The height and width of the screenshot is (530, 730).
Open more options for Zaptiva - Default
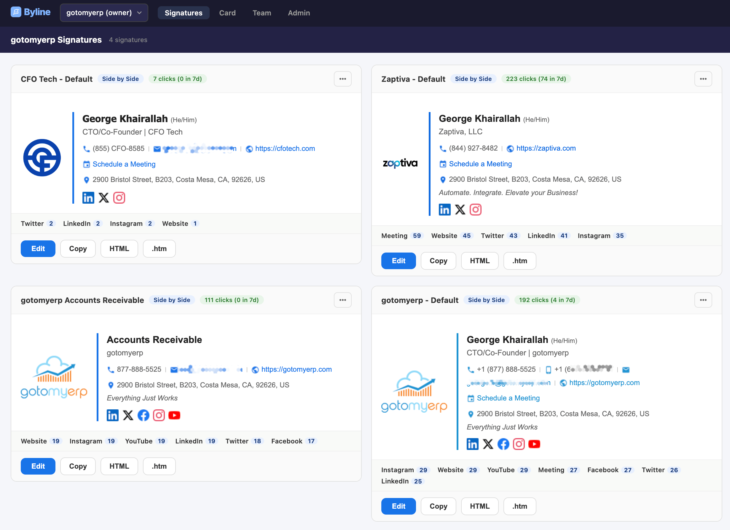tap(703, 79)
